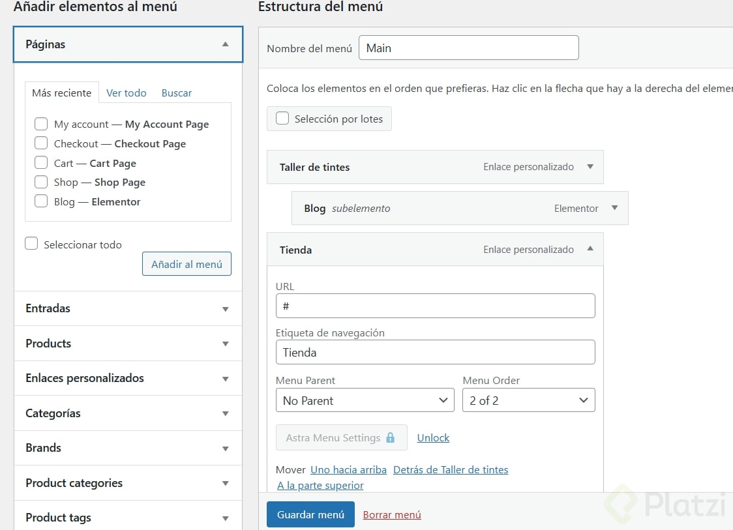
Task: Expand the Products section
Action: (225, 344)
